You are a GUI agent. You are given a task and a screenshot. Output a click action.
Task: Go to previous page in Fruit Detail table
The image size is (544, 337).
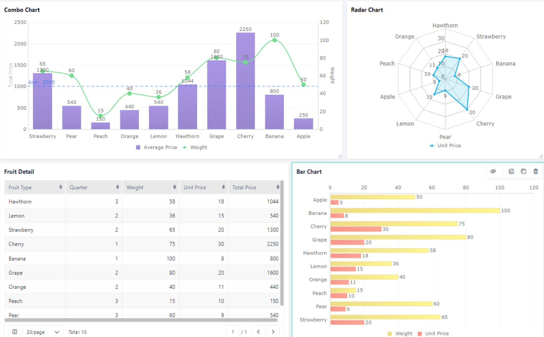[x=259, y=332]
